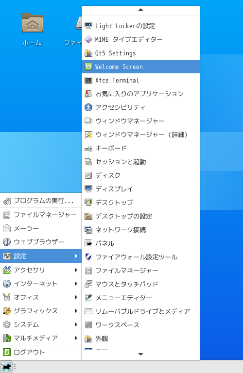Select the Qt5 Settings label
This screenshot has width=243, height=373.
pos(116,53)
